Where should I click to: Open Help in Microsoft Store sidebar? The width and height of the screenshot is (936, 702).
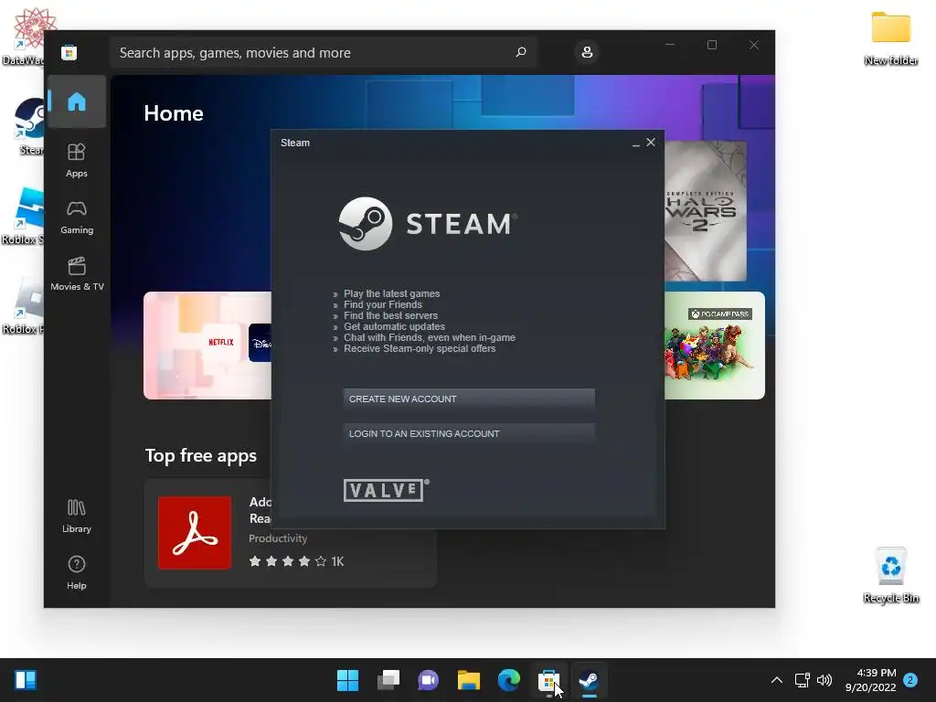77,573
